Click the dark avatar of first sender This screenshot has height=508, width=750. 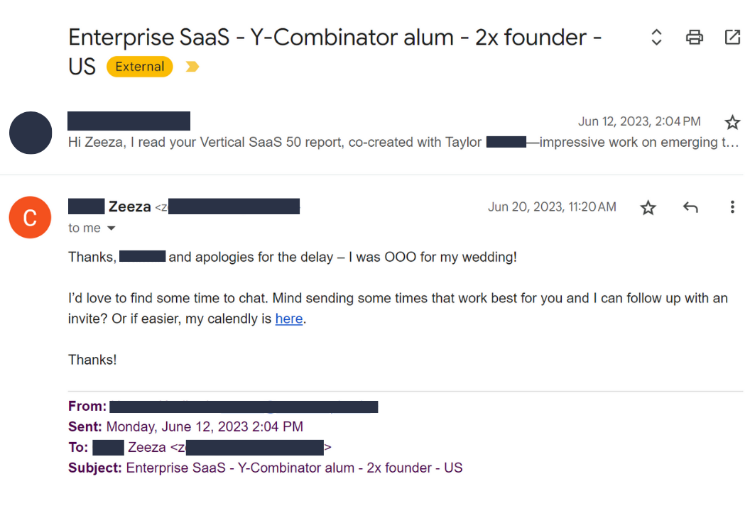[30, 133]
